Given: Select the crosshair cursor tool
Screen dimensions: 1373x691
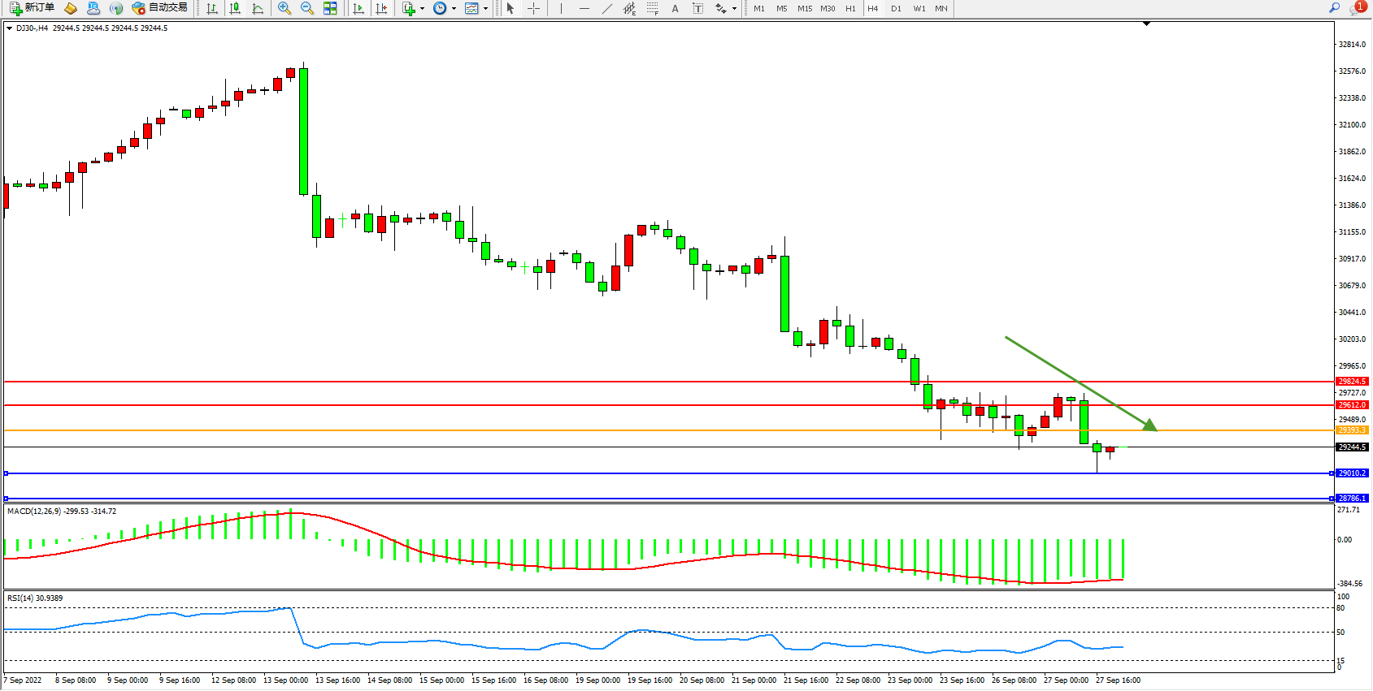Looking at the screenshot, I should 534,8.
